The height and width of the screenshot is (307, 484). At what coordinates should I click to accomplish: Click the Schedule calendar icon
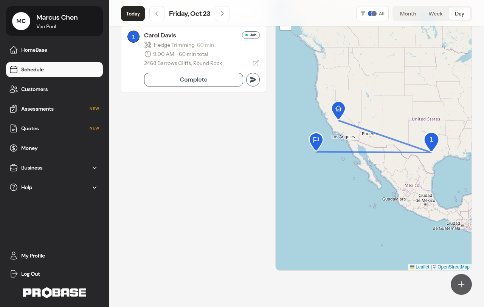tap(14, 69)
